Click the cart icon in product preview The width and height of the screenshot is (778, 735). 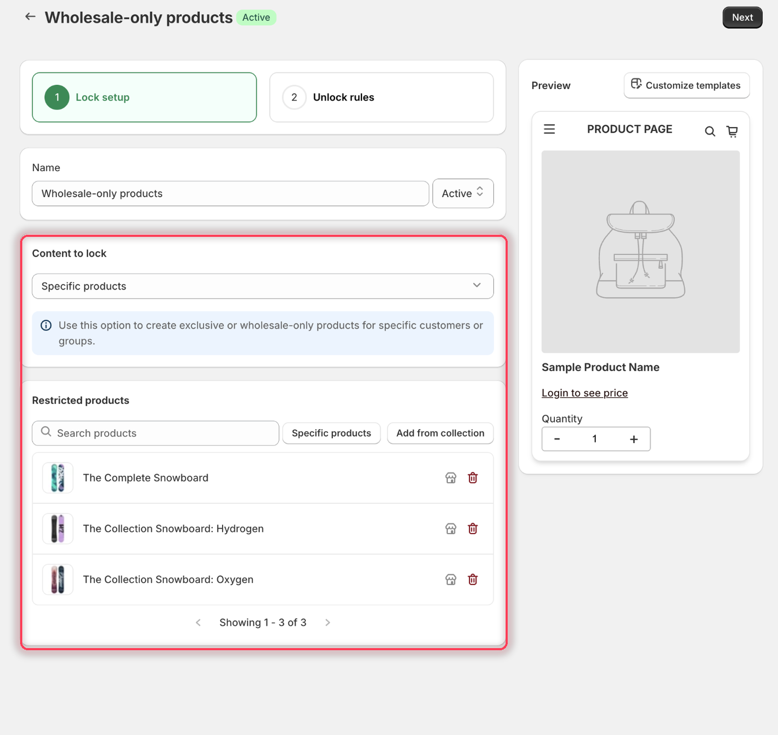pos(732,131)
